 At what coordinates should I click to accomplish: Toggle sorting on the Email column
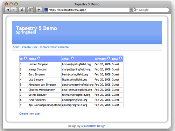click(x=72, y=58)
